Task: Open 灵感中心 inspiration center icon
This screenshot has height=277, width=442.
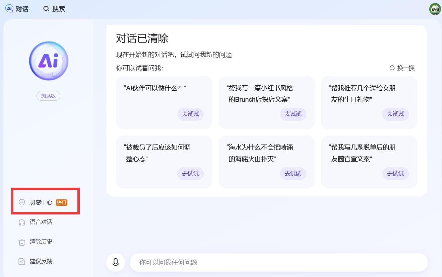Action: (21, 202)
